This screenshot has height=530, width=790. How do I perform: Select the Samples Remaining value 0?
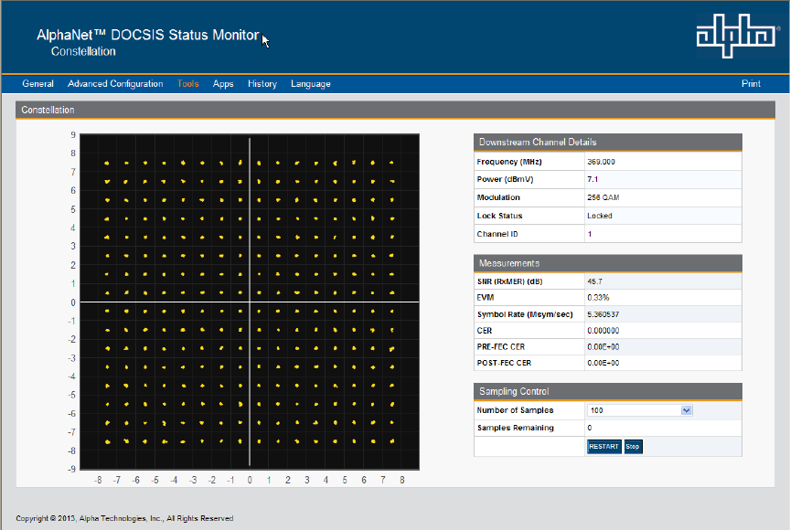tap(590, 428)
